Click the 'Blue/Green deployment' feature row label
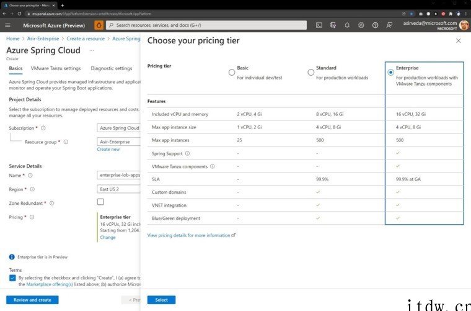The height and width of the screenshot is (311, 471). [x=176, y=219]
